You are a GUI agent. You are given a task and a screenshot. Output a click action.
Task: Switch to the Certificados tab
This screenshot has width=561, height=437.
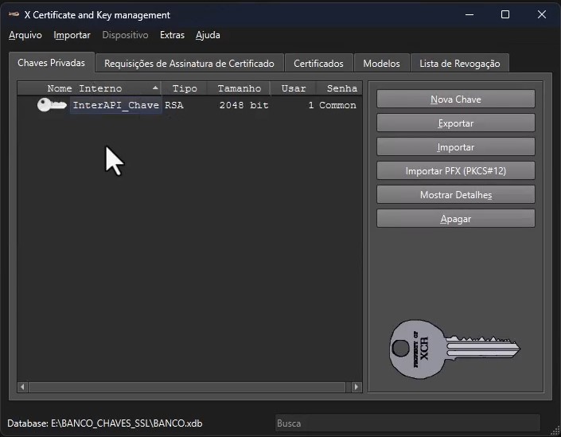(318, 64)
